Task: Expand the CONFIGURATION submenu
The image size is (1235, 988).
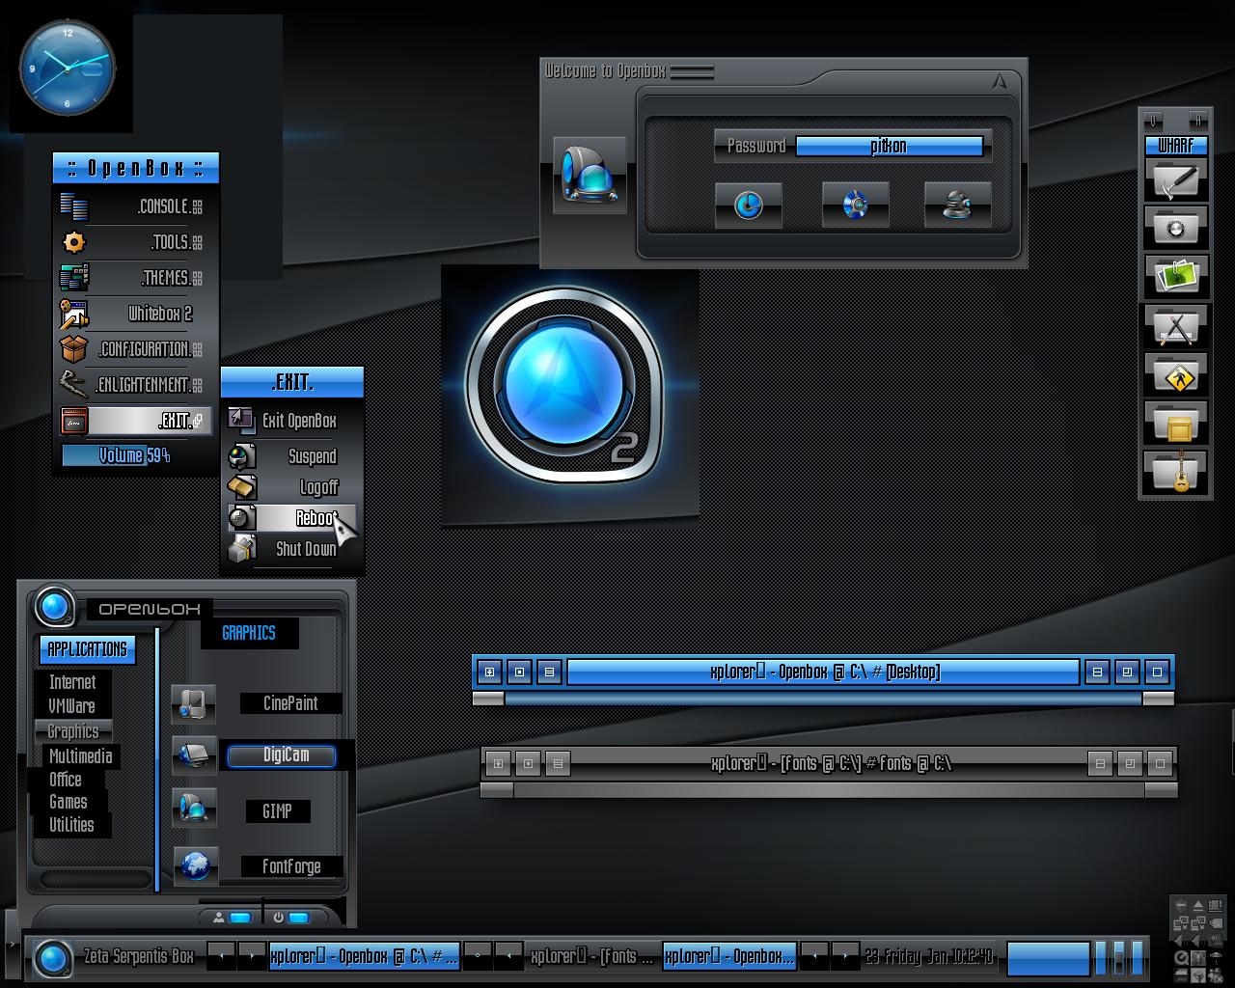Action: pos(197,349)
